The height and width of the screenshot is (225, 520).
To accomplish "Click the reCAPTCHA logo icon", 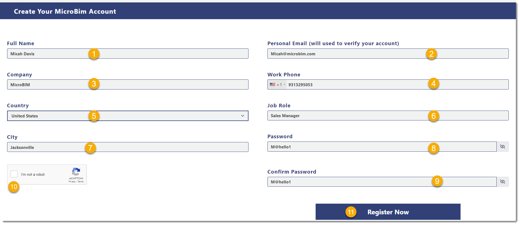I will coord(76,172).
